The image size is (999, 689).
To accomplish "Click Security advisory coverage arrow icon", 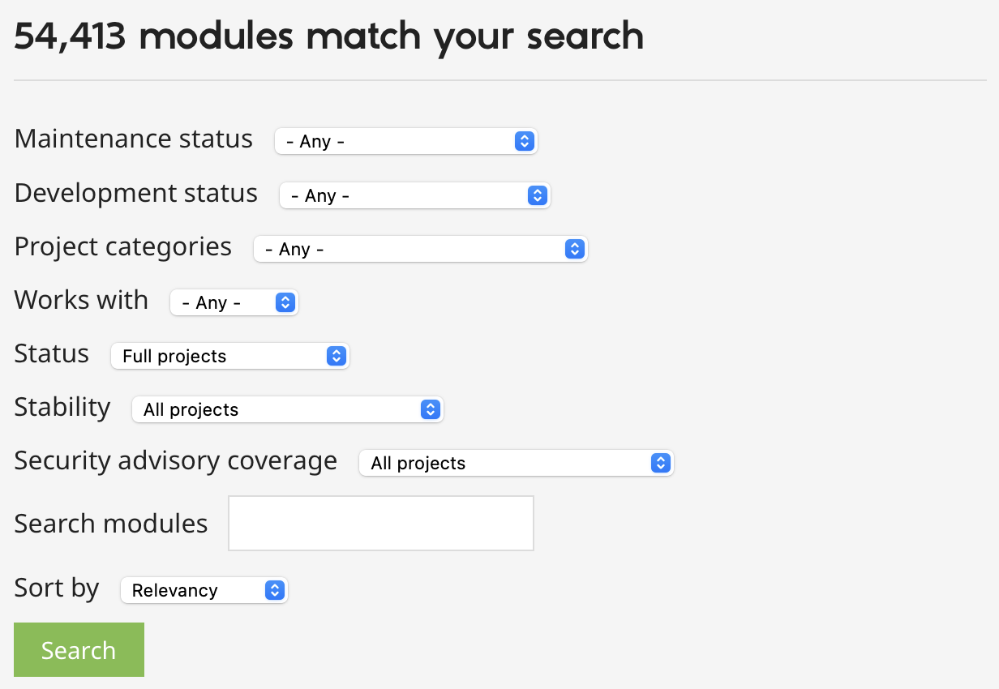I will point(661,463).
